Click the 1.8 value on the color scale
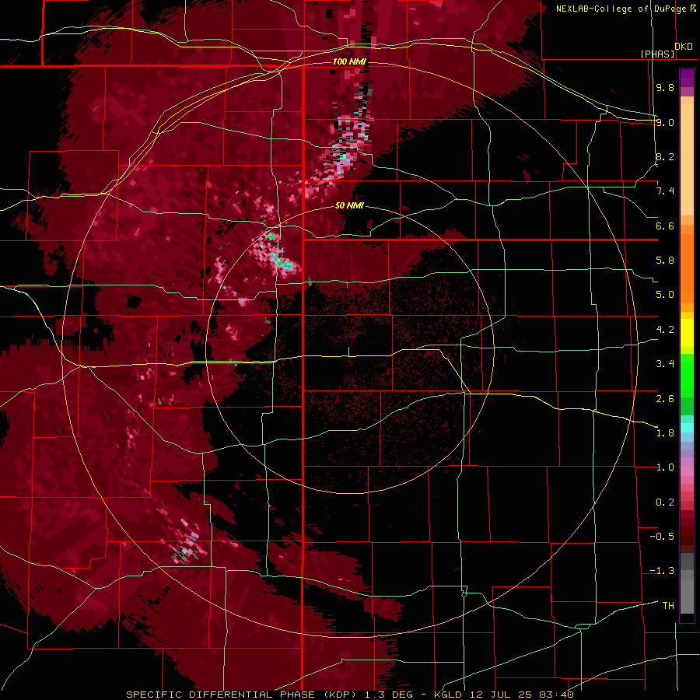Viewport: 700px width, 700px height. (x=665, y=433)
